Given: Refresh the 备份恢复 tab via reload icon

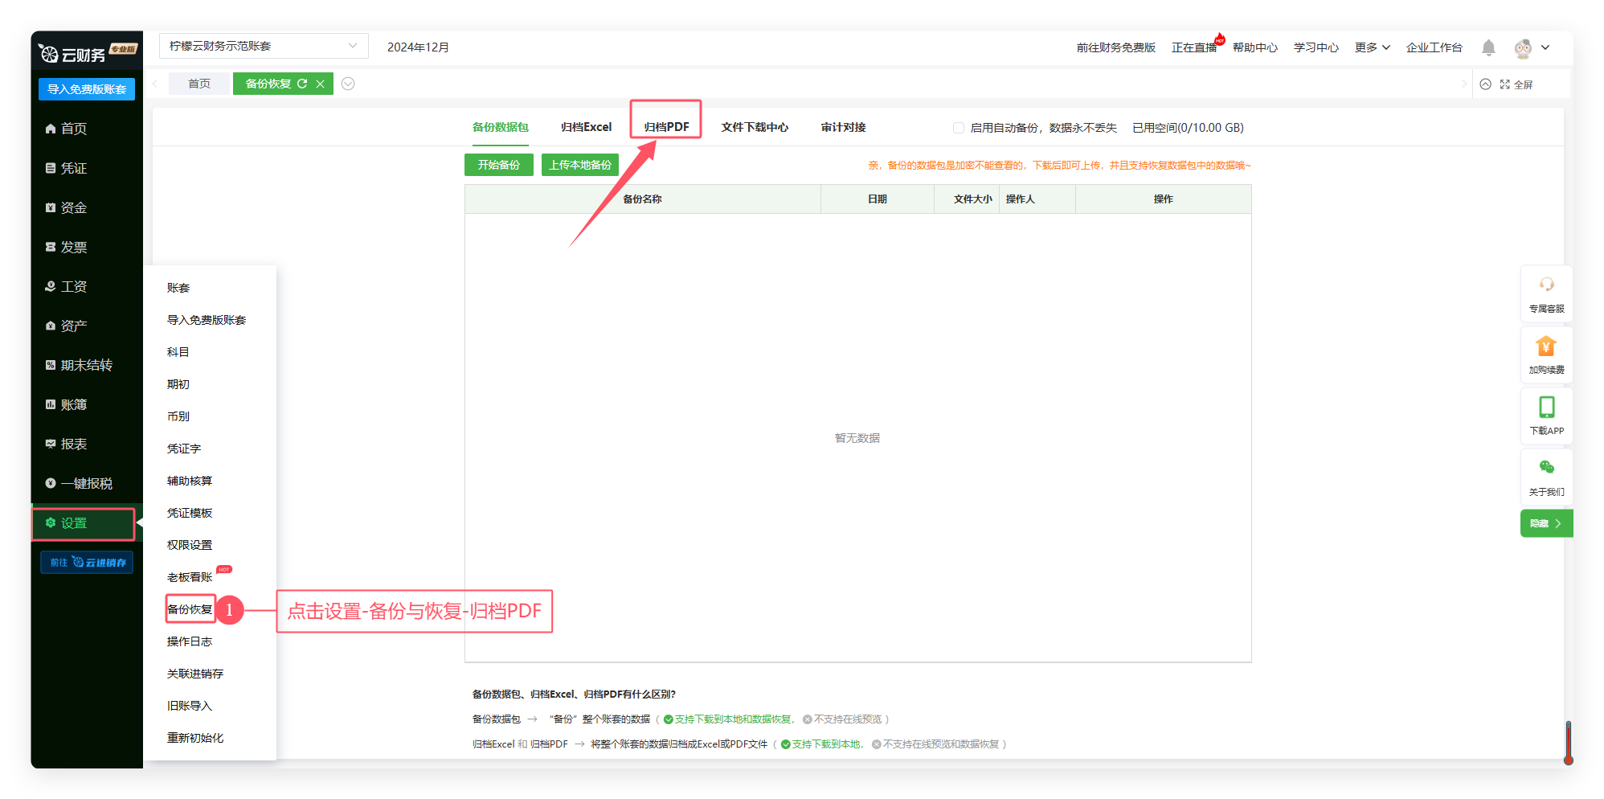Looking at the screenshot, I should (302, 84).
